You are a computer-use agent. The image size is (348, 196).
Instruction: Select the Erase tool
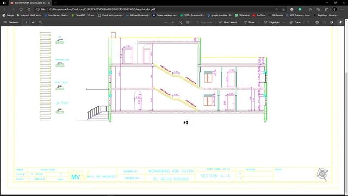pos(295,22)
